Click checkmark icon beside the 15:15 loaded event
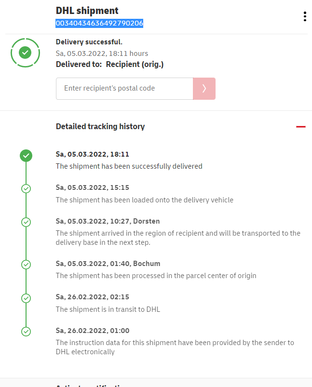 [26, 188]
